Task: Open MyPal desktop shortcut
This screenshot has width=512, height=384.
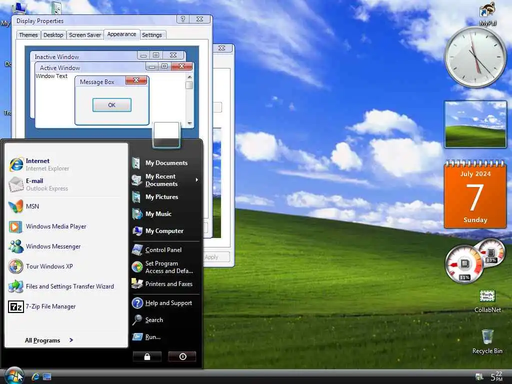Action: [x=487, y=13]
